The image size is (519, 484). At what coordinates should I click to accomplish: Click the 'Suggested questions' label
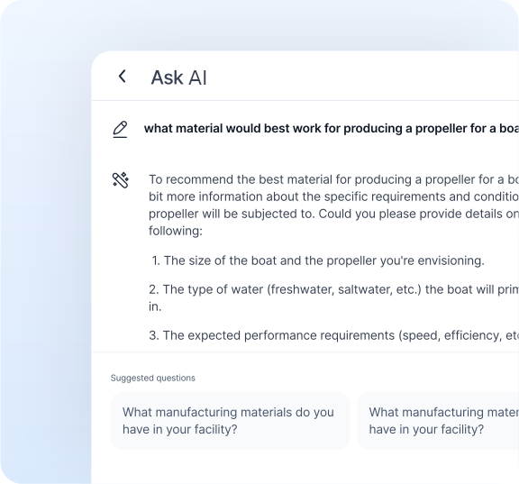coord(153,378)
